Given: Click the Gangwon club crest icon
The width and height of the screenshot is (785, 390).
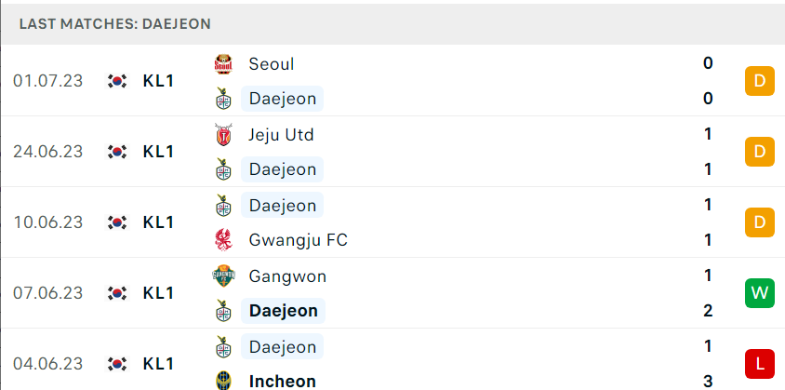Looking at the screenshot, I should (223, 276).
